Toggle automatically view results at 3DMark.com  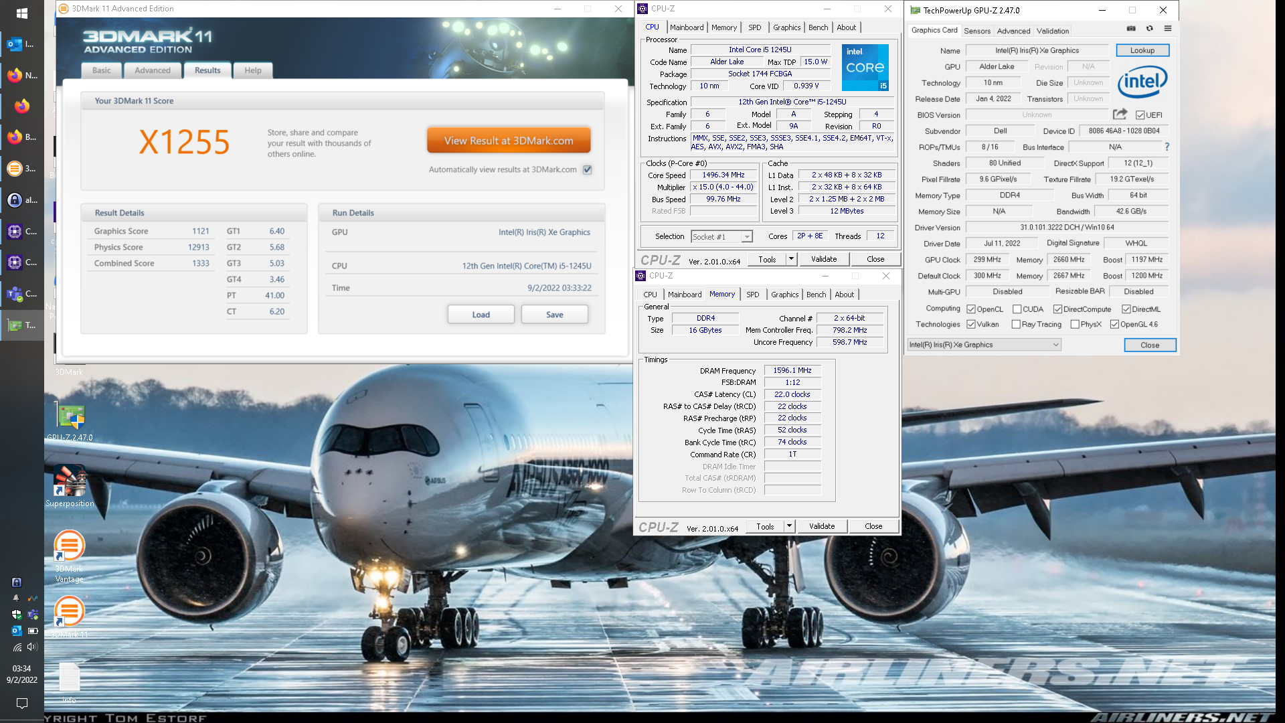(x=587, y=170)
